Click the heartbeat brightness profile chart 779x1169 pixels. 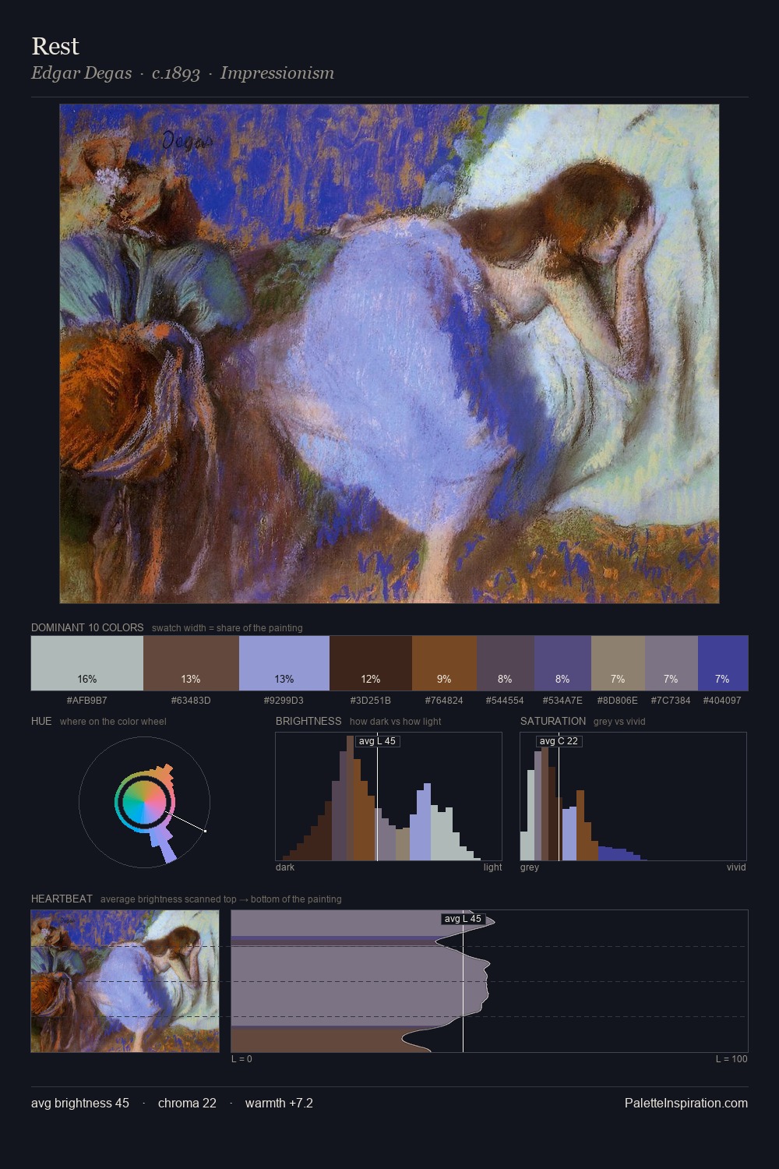click(489, 981)
